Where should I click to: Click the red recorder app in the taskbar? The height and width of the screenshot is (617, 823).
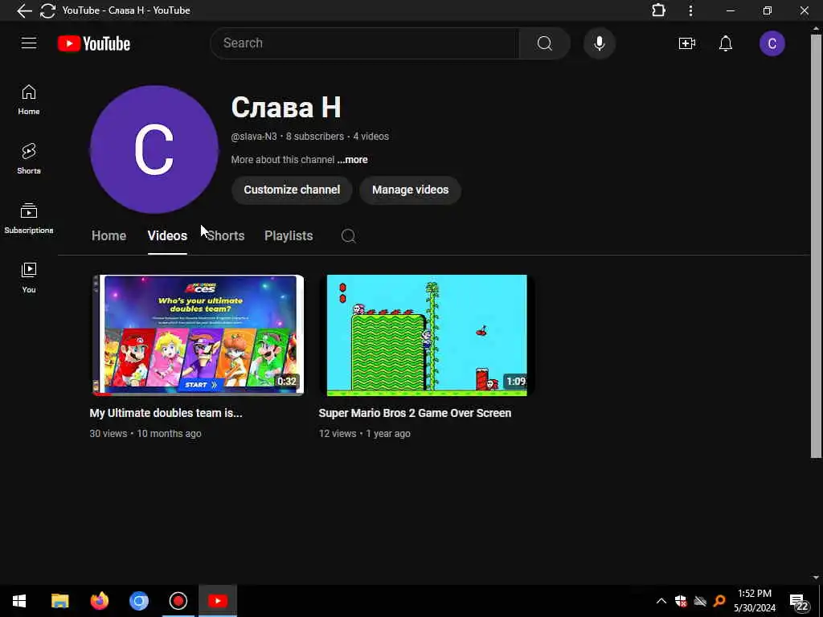178,601
